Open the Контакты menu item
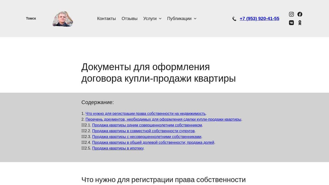329x185 pixels. click(x=106, y=19)
